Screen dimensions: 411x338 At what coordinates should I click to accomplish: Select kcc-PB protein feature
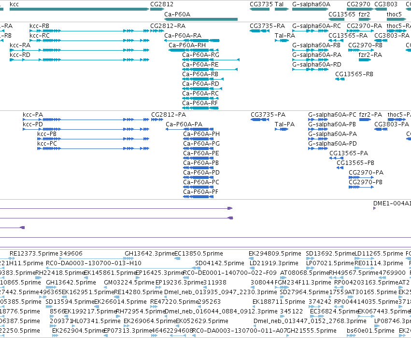(x=93, y=139)
